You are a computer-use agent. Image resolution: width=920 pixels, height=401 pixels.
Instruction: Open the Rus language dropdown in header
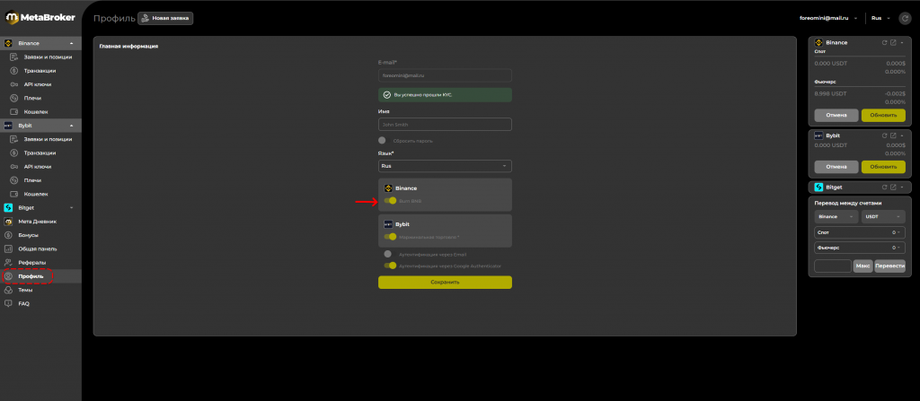tap(880, 18)
